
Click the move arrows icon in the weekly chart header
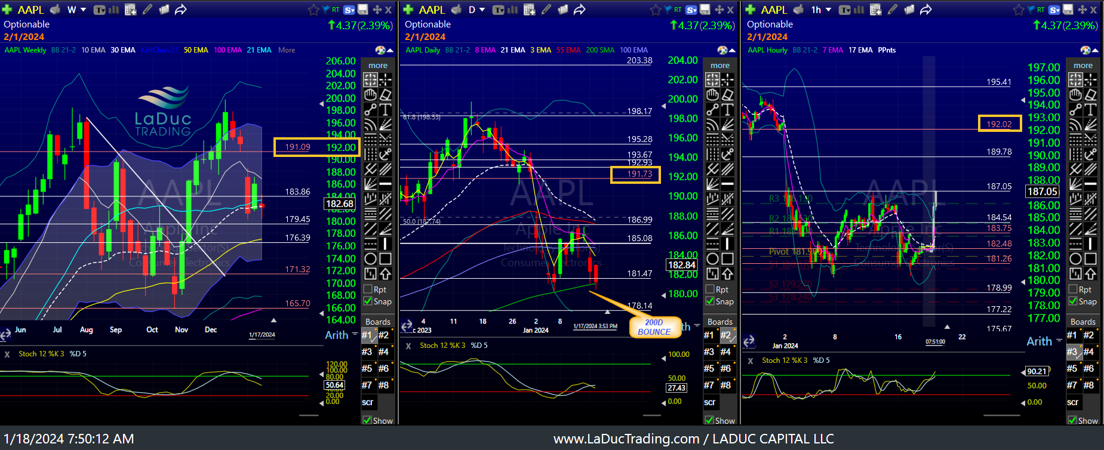(x=377, y=10)
